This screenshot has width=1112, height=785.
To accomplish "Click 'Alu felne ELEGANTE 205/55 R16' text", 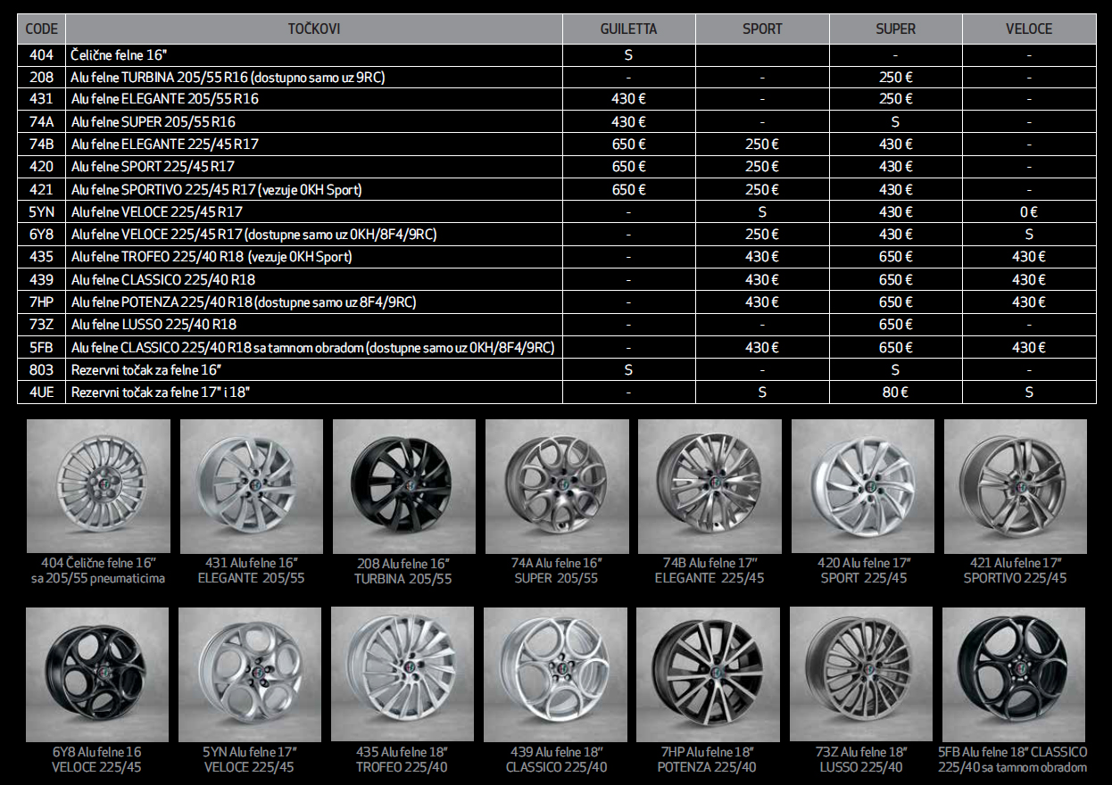I will tap(165, 99).
